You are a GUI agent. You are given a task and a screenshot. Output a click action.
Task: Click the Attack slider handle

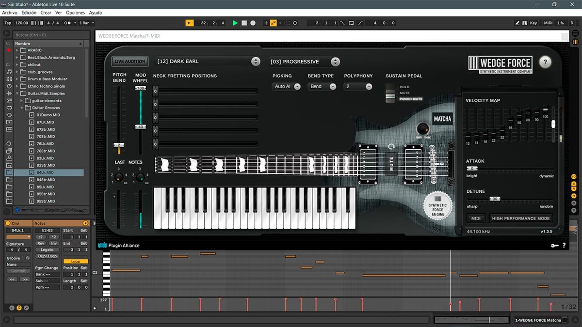point(472,168)
